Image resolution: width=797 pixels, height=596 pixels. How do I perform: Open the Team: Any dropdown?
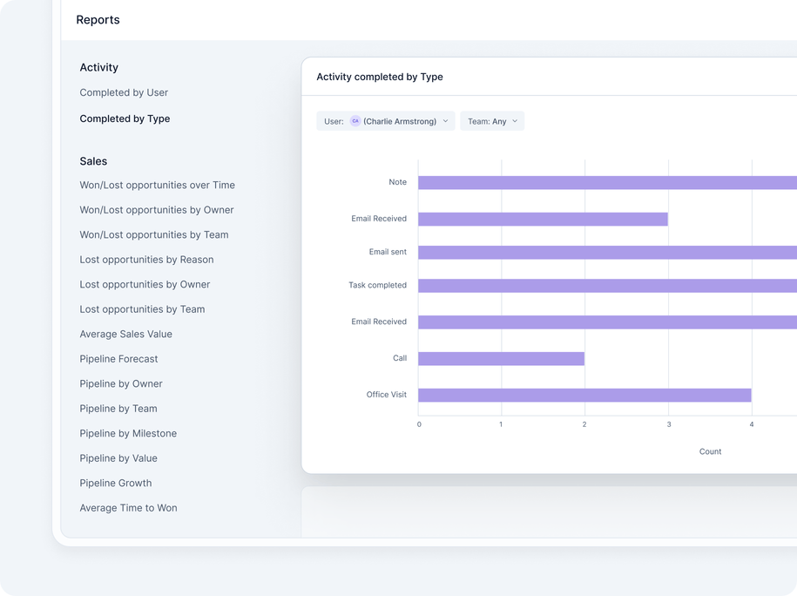tap(492, 121)
